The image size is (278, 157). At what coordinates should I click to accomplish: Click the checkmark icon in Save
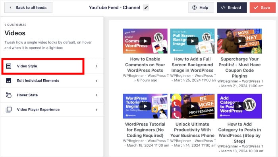click(256, 8)
